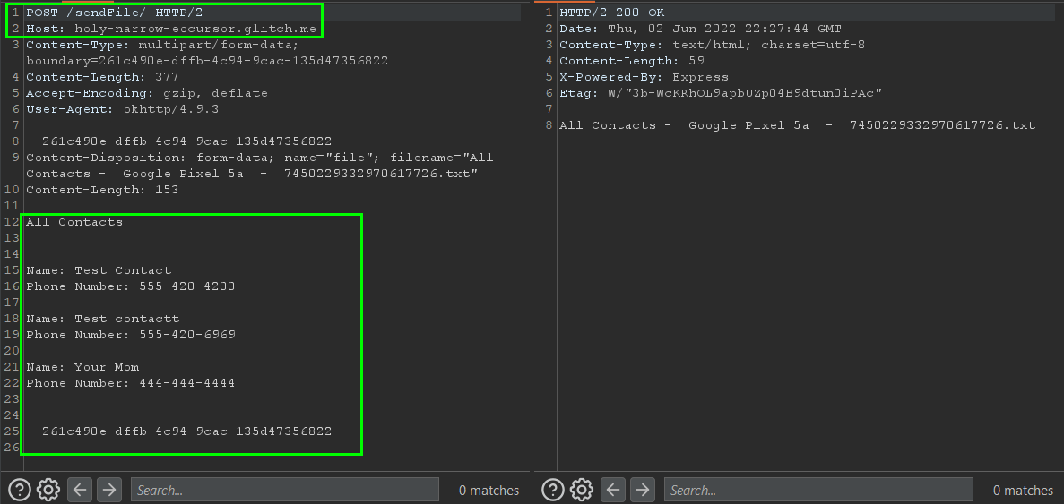Click request line Content-Length: 153

tap(102, 191)
